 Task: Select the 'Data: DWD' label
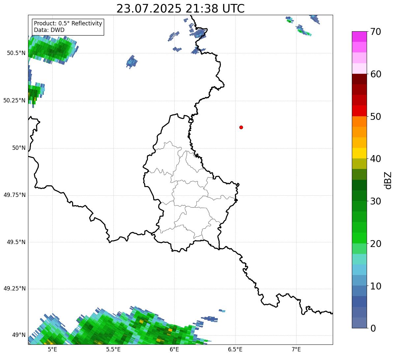(x=49, y=30)
